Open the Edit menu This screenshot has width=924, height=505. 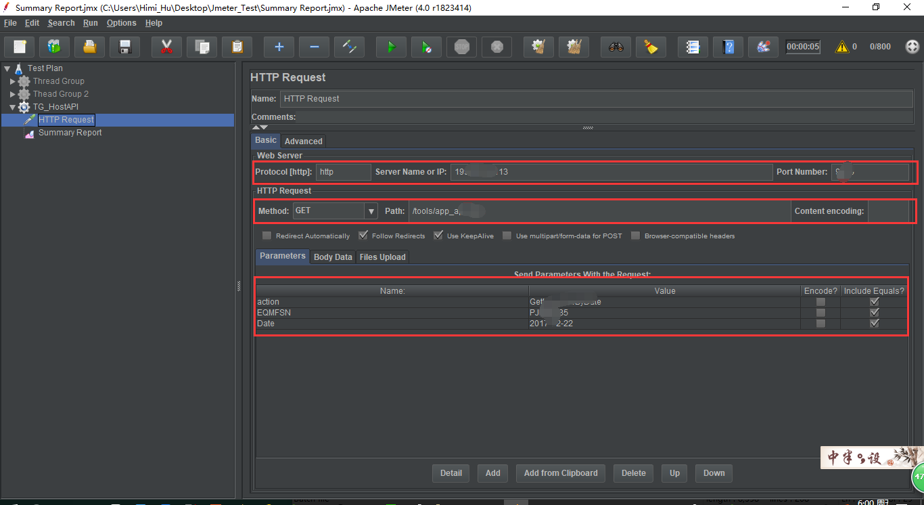[32, 23]
